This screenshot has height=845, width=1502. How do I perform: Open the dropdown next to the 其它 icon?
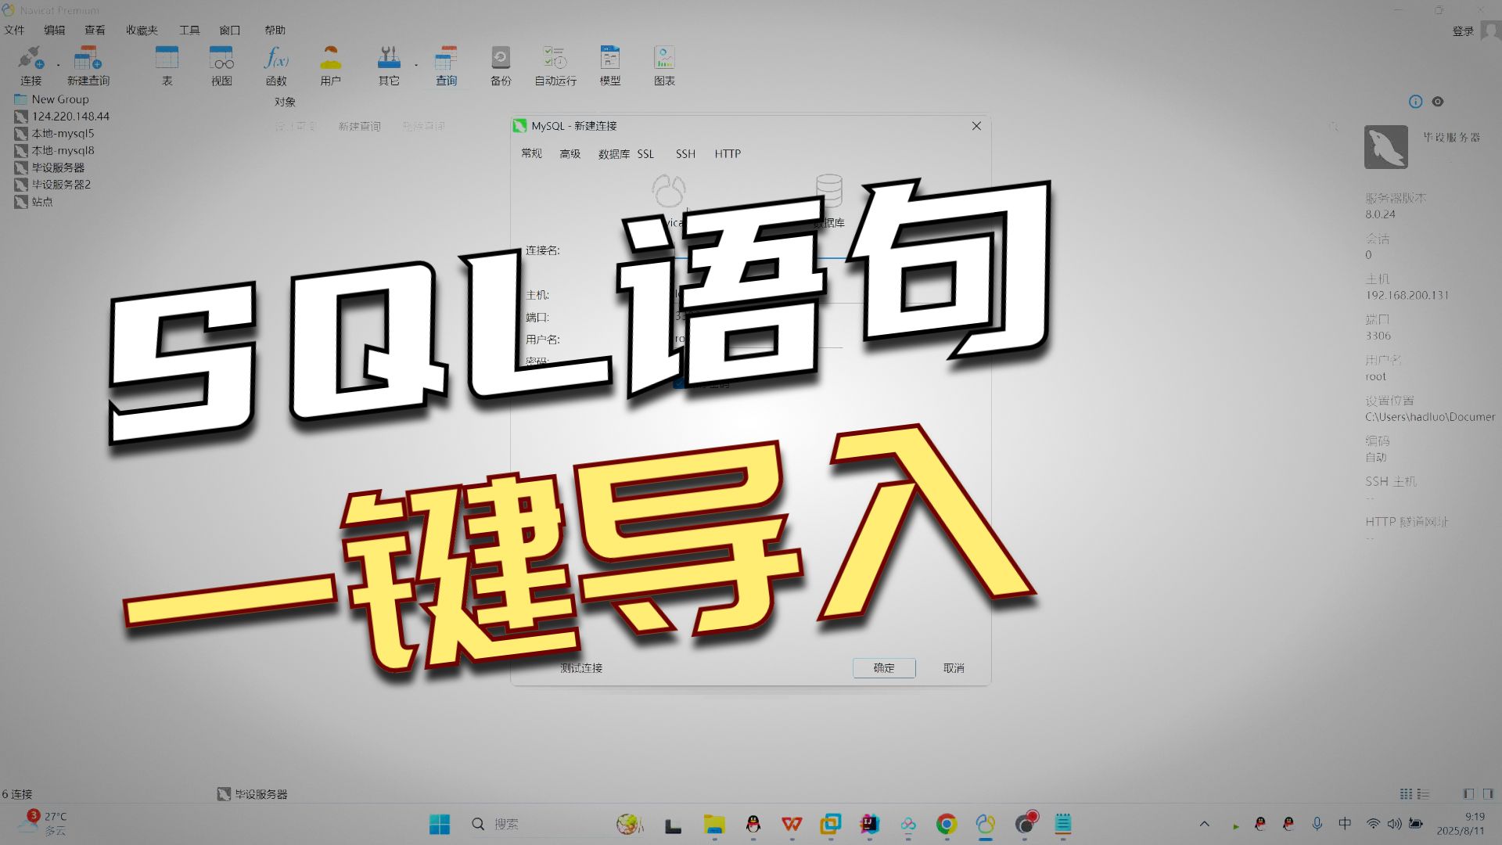pyautogui.click(x=417, y=66)
